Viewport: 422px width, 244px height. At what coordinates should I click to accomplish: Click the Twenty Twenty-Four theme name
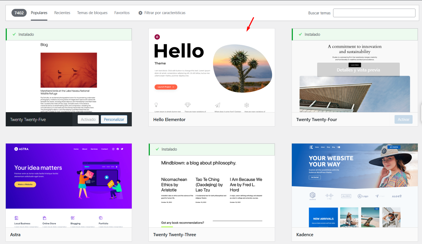[317, 120]
